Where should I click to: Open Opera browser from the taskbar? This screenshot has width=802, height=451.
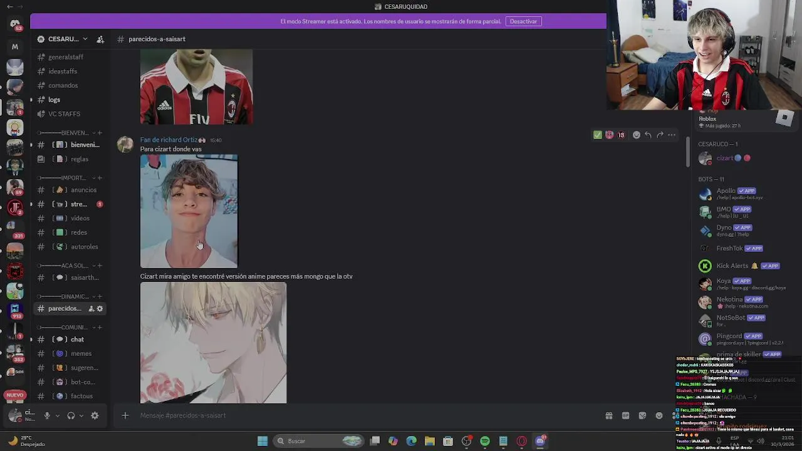521,441
